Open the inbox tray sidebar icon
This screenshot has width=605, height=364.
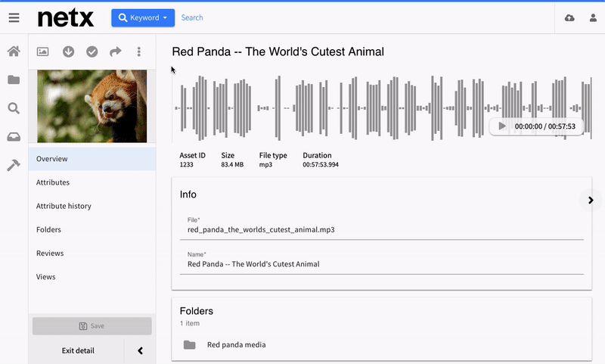14,137
